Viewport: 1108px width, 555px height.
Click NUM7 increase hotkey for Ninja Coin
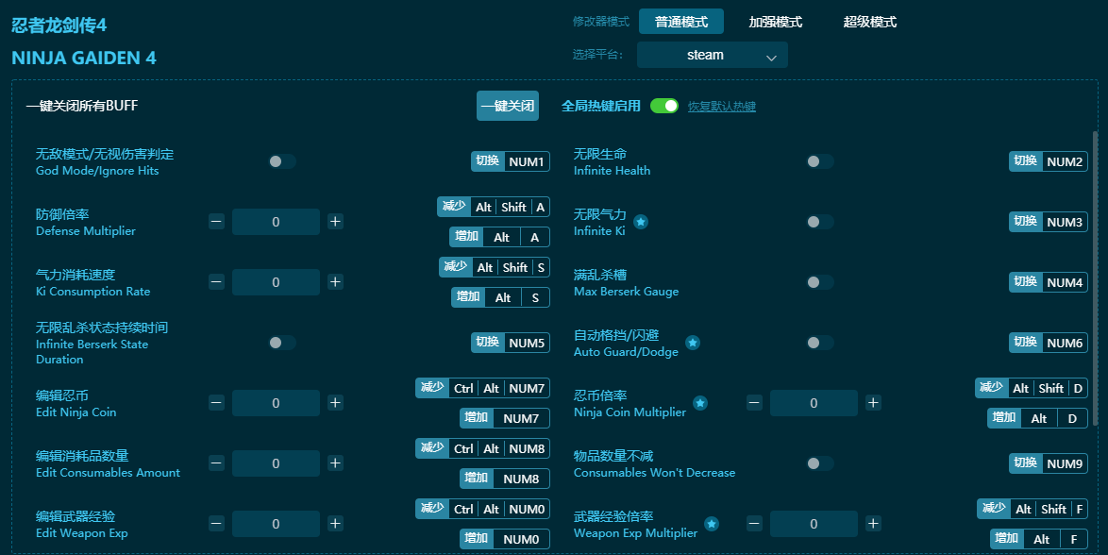505,418
